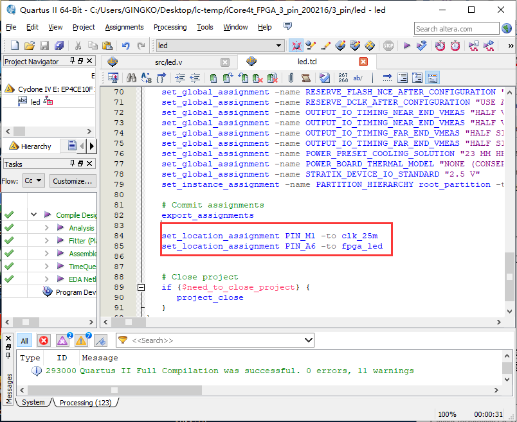The image size is (517, 422).
Task: Click the Undo toolbar icon
Action: pos(125,46)
